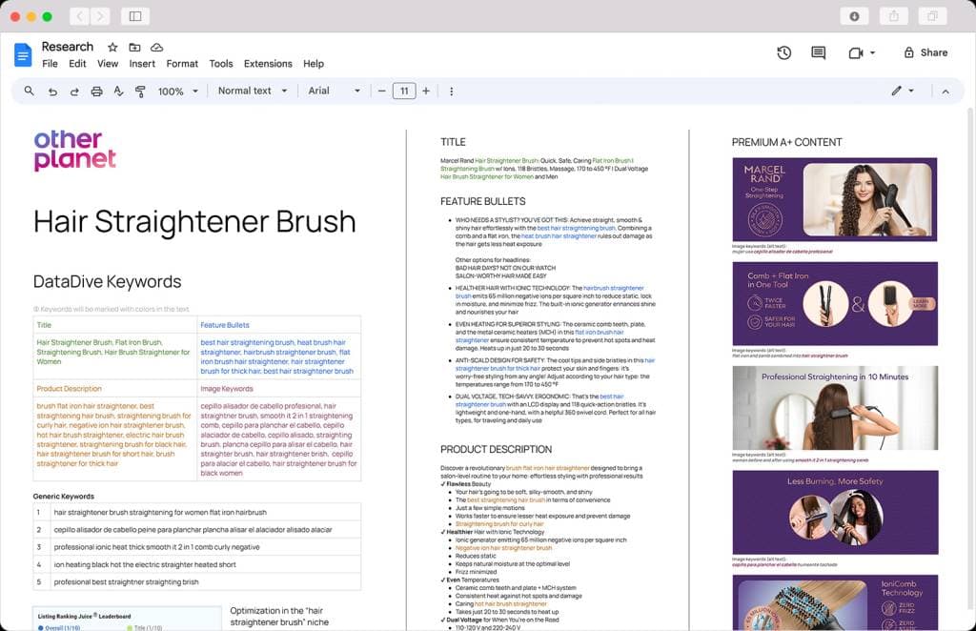976x631 pixels.
Task: Select Less Burning, More Safety image
Action: coord(835,512)
